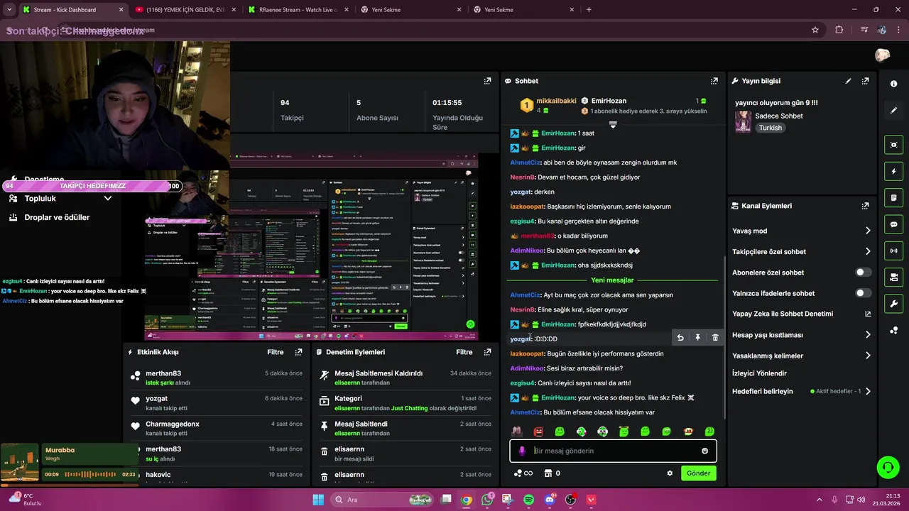Pop out the Yayın bilgisi panel
The image size is (909, 511).
pos(865,81)
